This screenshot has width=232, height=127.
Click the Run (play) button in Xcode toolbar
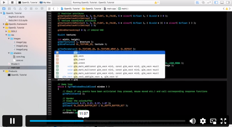pos(4,2)
